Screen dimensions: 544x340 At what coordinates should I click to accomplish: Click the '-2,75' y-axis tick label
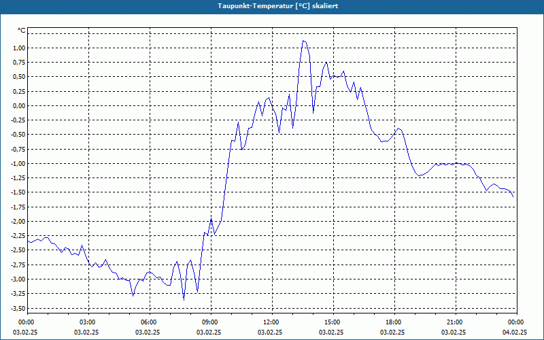coord(18,265)
